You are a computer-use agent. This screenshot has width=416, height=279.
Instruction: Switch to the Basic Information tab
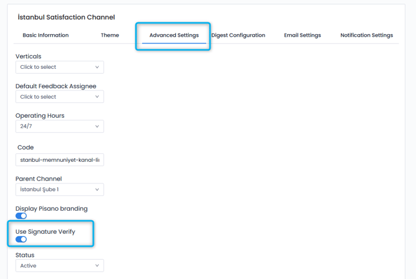coord(45,35)
